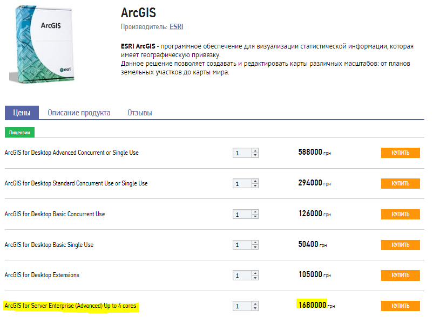This screenshot has height=317, width=433.
Task: Click the highlighted price 1680000 грн
Action: pyautogui.click(x=317, y=305)
